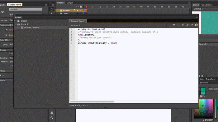Switch to the CC Libraries tab
218x122 pixels.
[207, 5]
